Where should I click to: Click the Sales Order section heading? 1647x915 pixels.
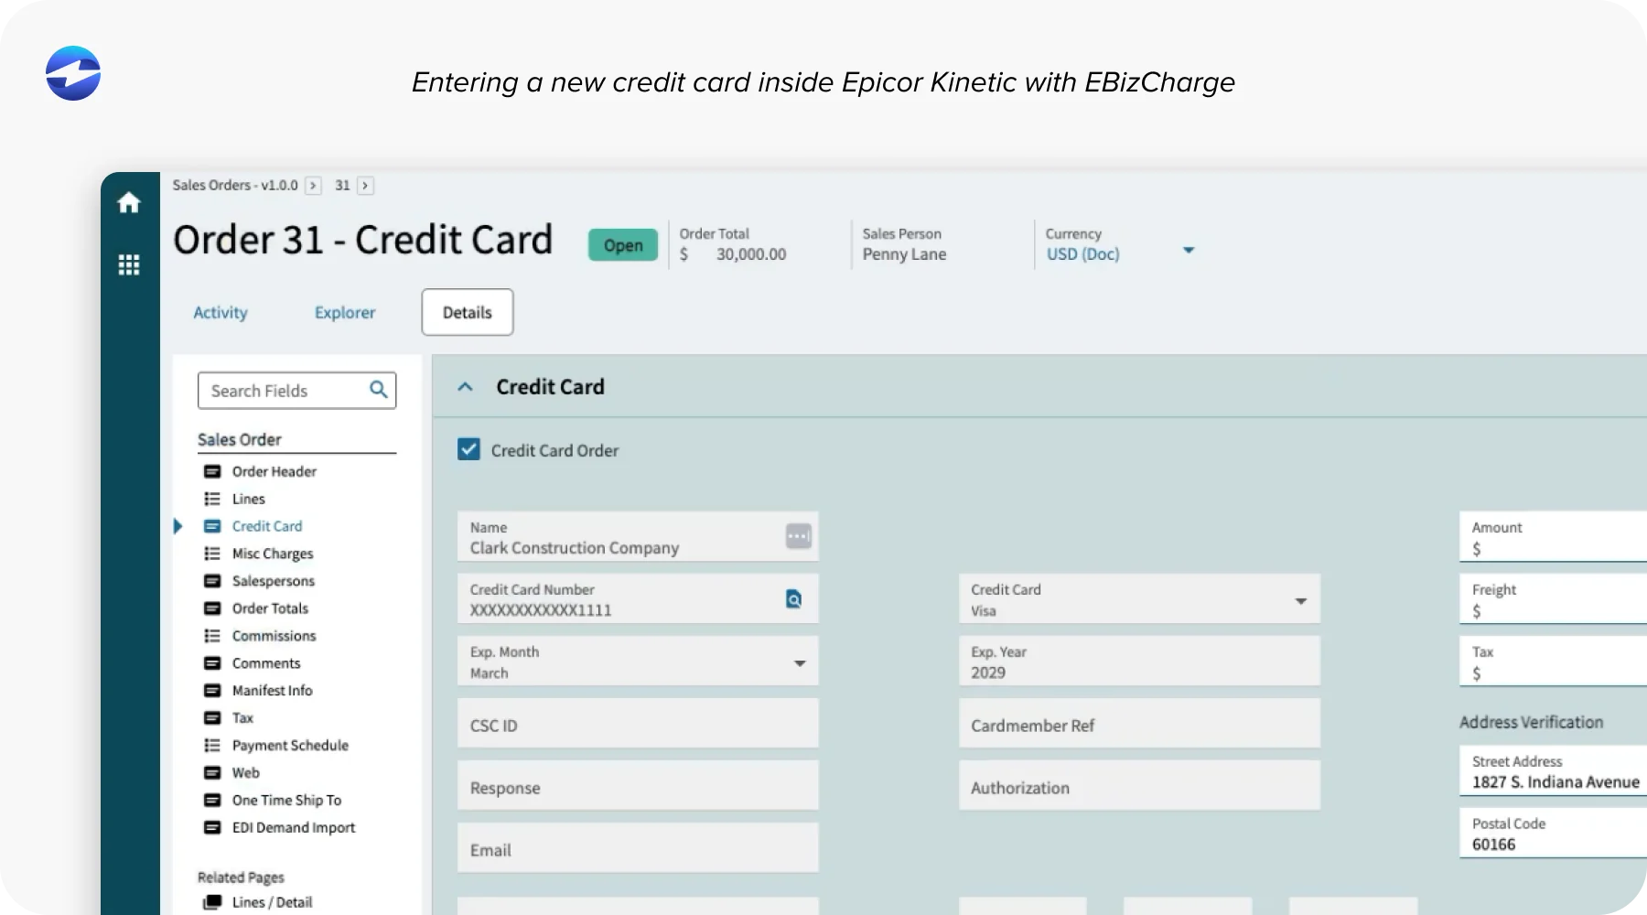click(240, 439)
